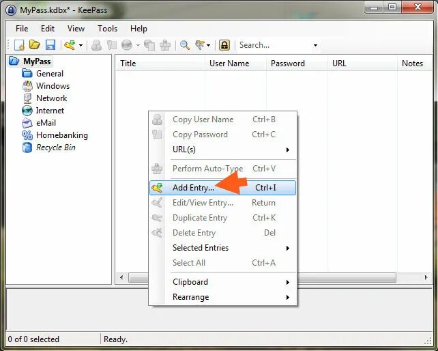Open the File menu
The width and height of the screenshot is (438, 351).
[x=22, y=29]
